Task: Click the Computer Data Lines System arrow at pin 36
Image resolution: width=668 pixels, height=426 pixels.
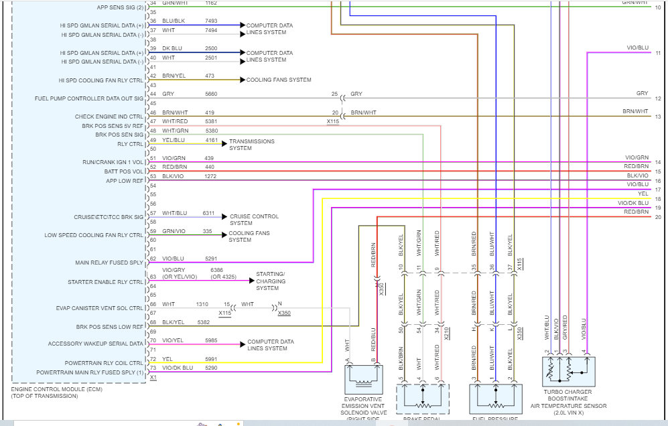Action: 243,25
